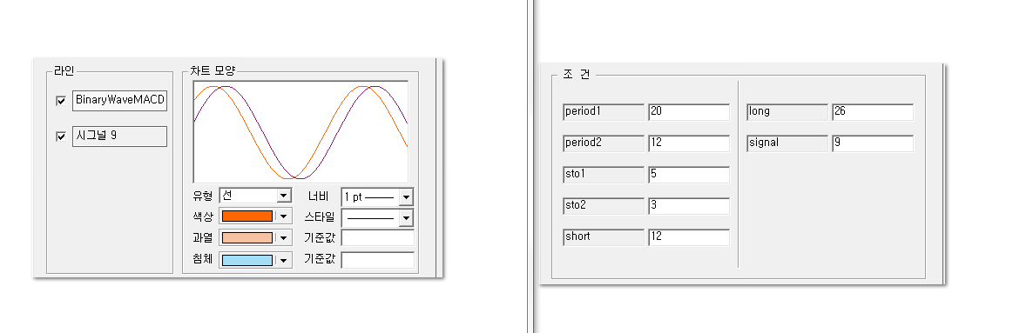Screen dimensions: 1013x333
Task: Click the peach 과열 color swatch
Action: click(x=247, y=238)
